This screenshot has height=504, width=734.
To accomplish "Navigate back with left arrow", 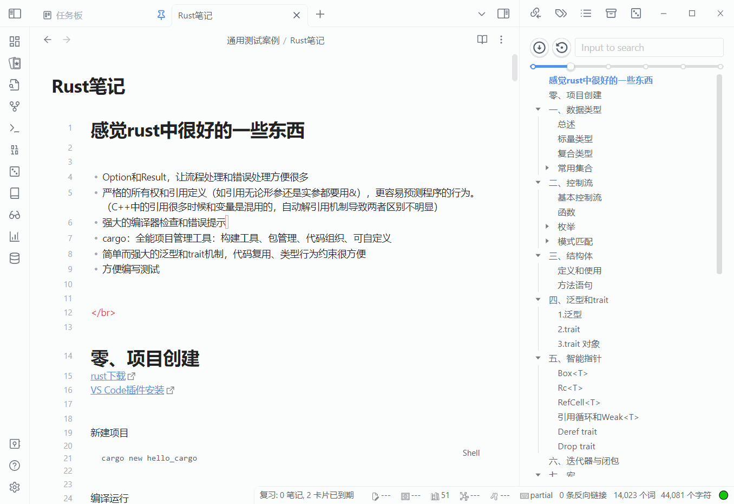I will coord(48,40).
